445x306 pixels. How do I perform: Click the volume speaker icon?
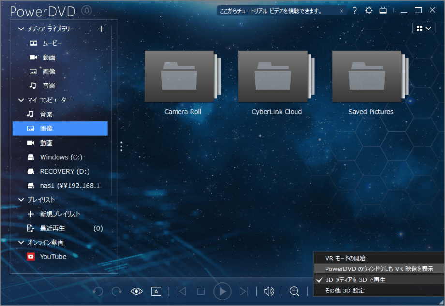[269, 291]
